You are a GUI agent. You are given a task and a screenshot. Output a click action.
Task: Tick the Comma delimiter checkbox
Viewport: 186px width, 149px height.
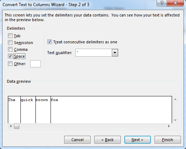10,49
